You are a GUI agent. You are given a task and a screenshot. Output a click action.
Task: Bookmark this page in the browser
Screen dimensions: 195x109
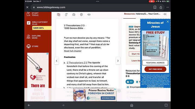coord(155,7)
